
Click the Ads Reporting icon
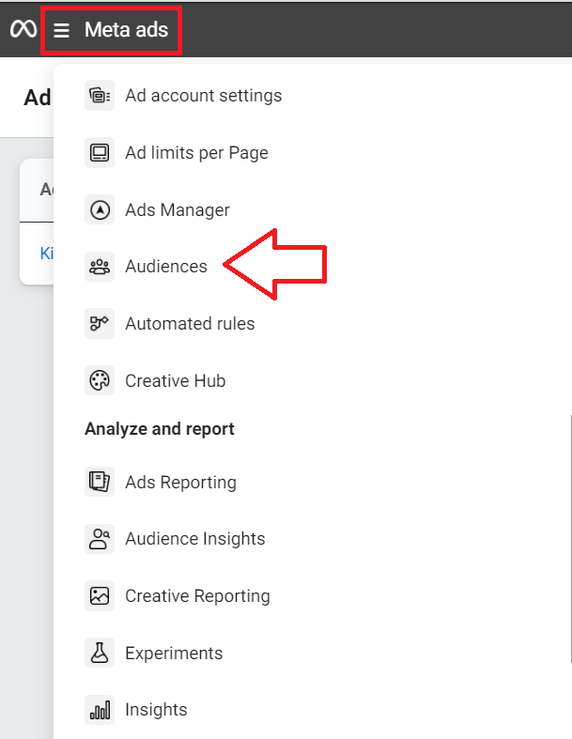[x=100, y=482]
